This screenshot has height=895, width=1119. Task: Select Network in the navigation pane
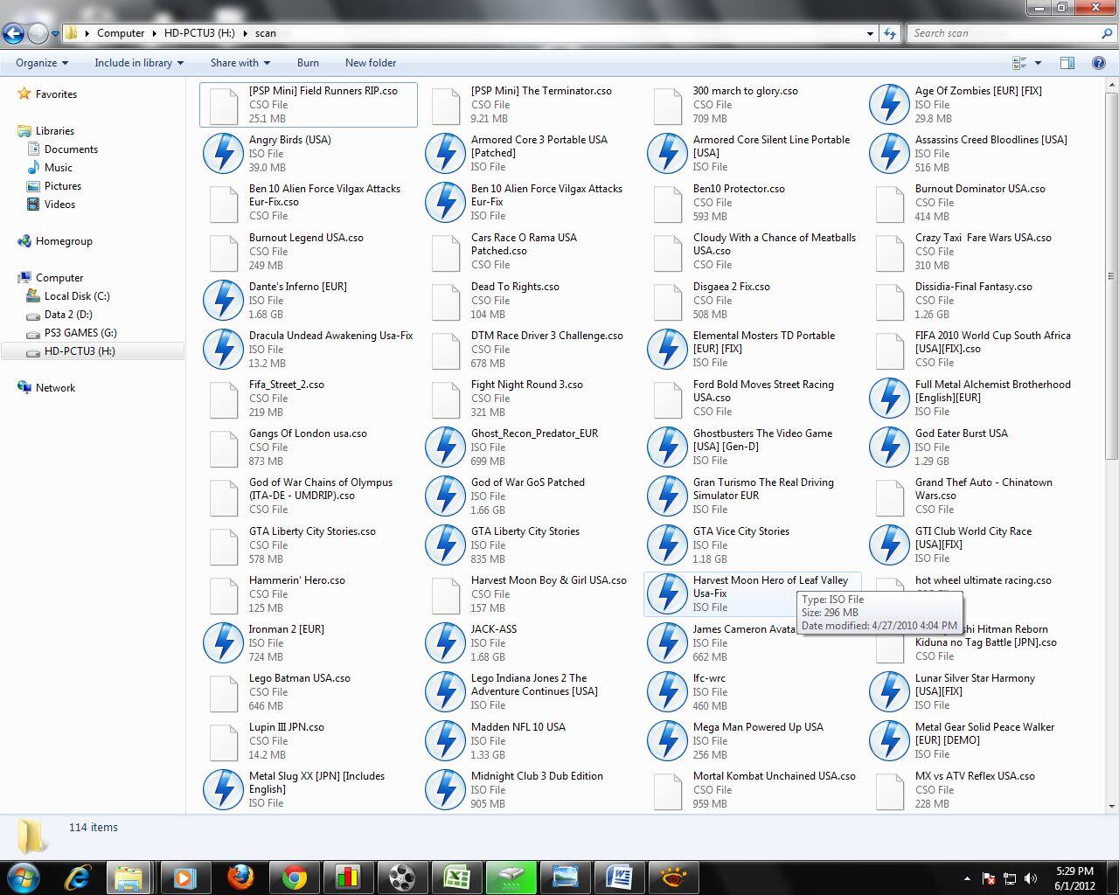coord(55,388)
